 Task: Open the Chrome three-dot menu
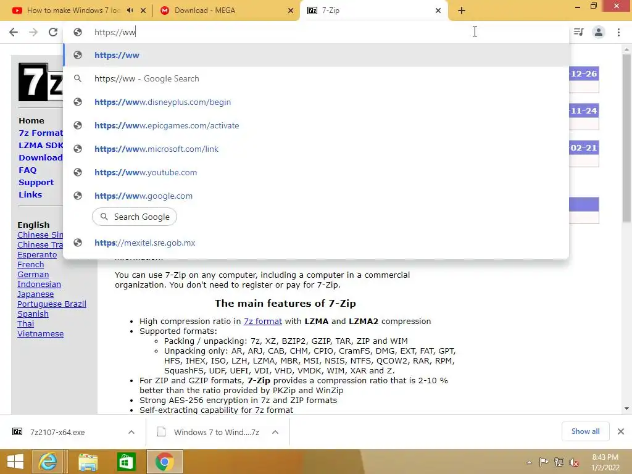pyautogui.click(x=618, y=32)
